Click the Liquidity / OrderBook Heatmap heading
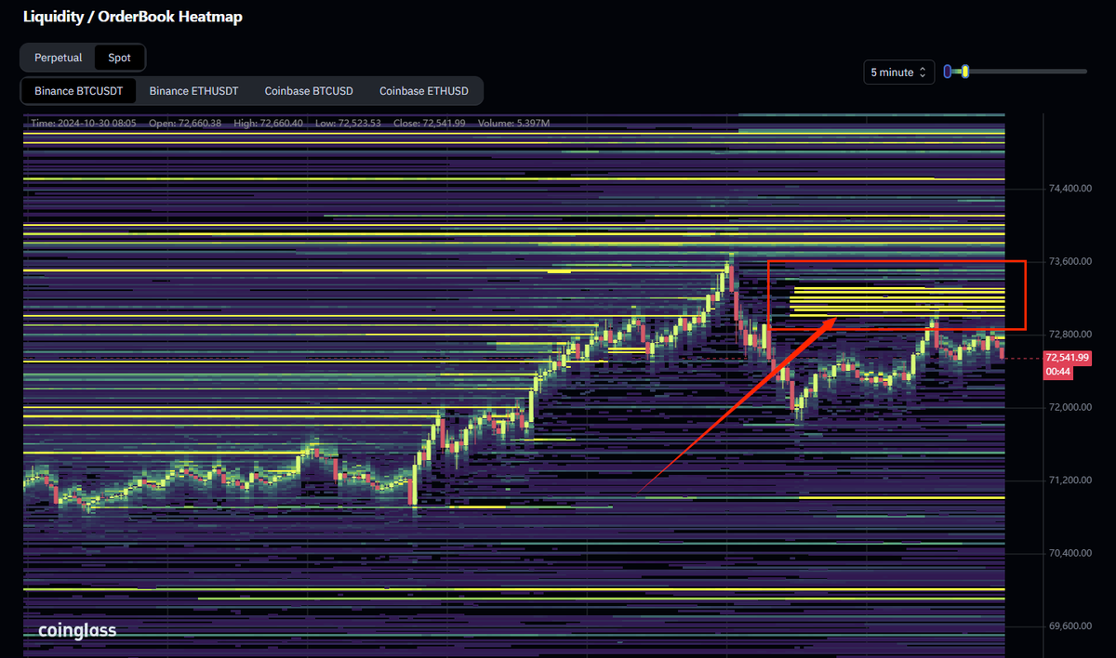The height and width of the screenshot is (658, 1116). pos(133,17)
